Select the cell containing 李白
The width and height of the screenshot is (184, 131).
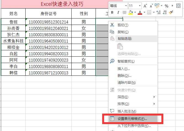pos(13,66)
